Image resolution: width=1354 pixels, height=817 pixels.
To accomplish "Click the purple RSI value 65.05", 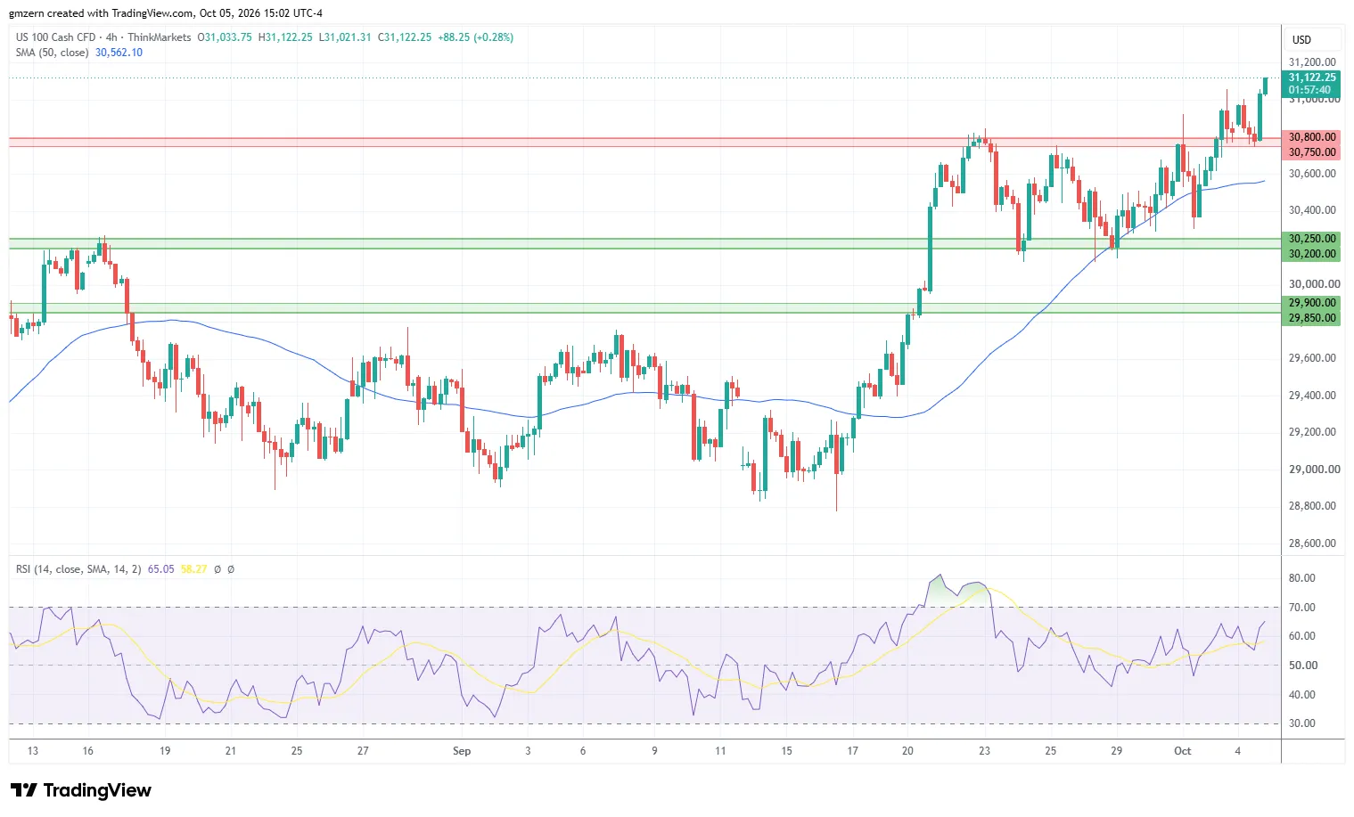I will pos(161,569).
